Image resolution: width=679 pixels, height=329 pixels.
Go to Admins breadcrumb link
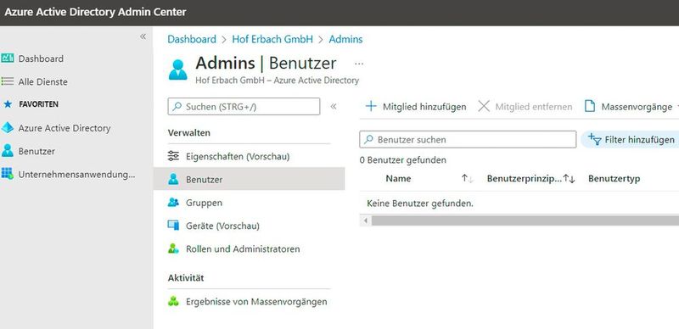(345, 39)
